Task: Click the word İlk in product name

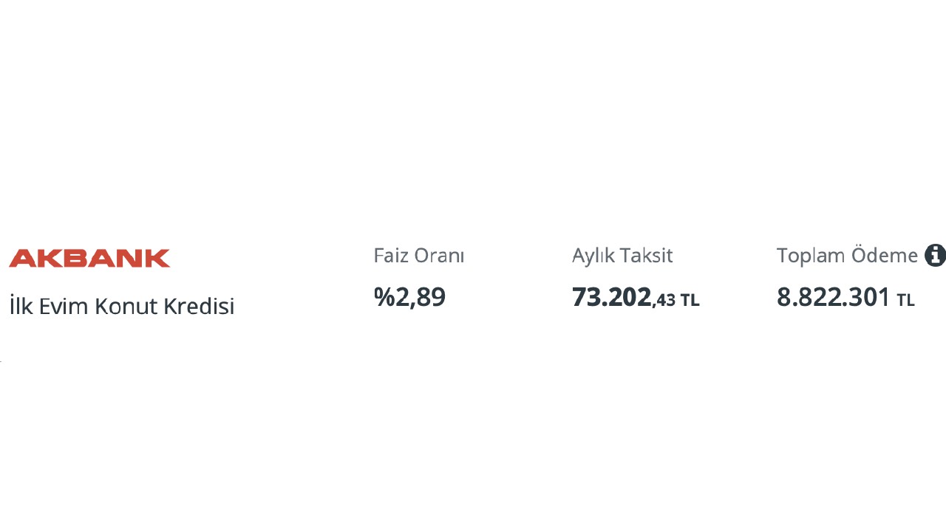Action: pyautogui.click(x=21, y=306)
